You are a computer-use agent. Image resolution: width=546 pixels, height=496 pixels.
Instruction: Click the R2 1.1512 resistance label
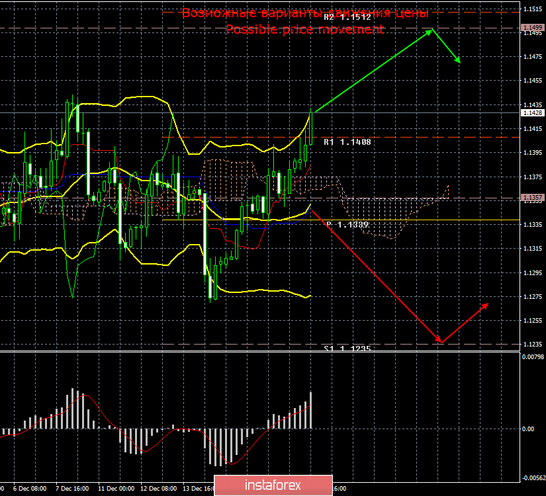tap(347, 17)
